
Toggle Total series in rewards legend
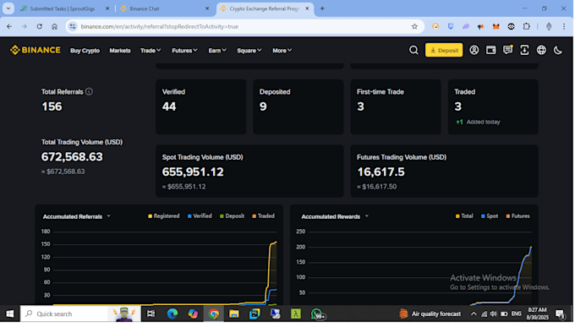(x=464, y=216)
